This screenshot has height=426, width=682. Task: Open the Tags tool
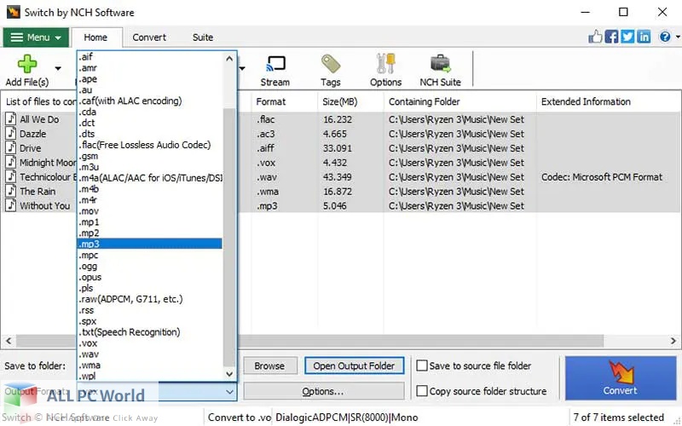click(x=331, y=71)
